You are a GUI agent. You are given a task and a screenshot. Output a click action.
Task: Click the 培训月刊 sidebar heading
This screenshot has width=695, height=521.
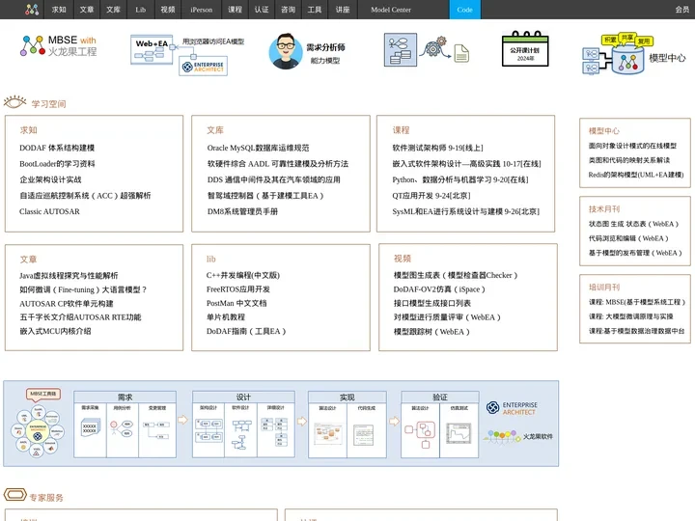604,288
